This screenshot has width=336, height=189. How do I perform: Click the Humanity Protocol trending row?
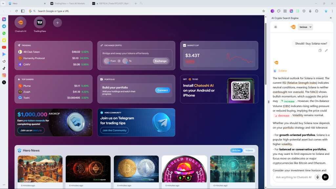pyautogui.click(x=53, y=58)
